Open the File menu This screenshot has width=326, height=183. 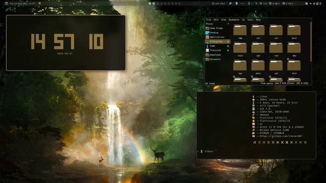click(208, 20)
